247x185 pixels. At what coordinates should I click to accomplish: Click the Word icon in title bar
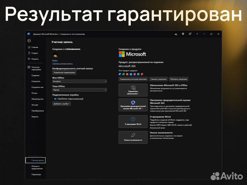(x=29, y=34)
